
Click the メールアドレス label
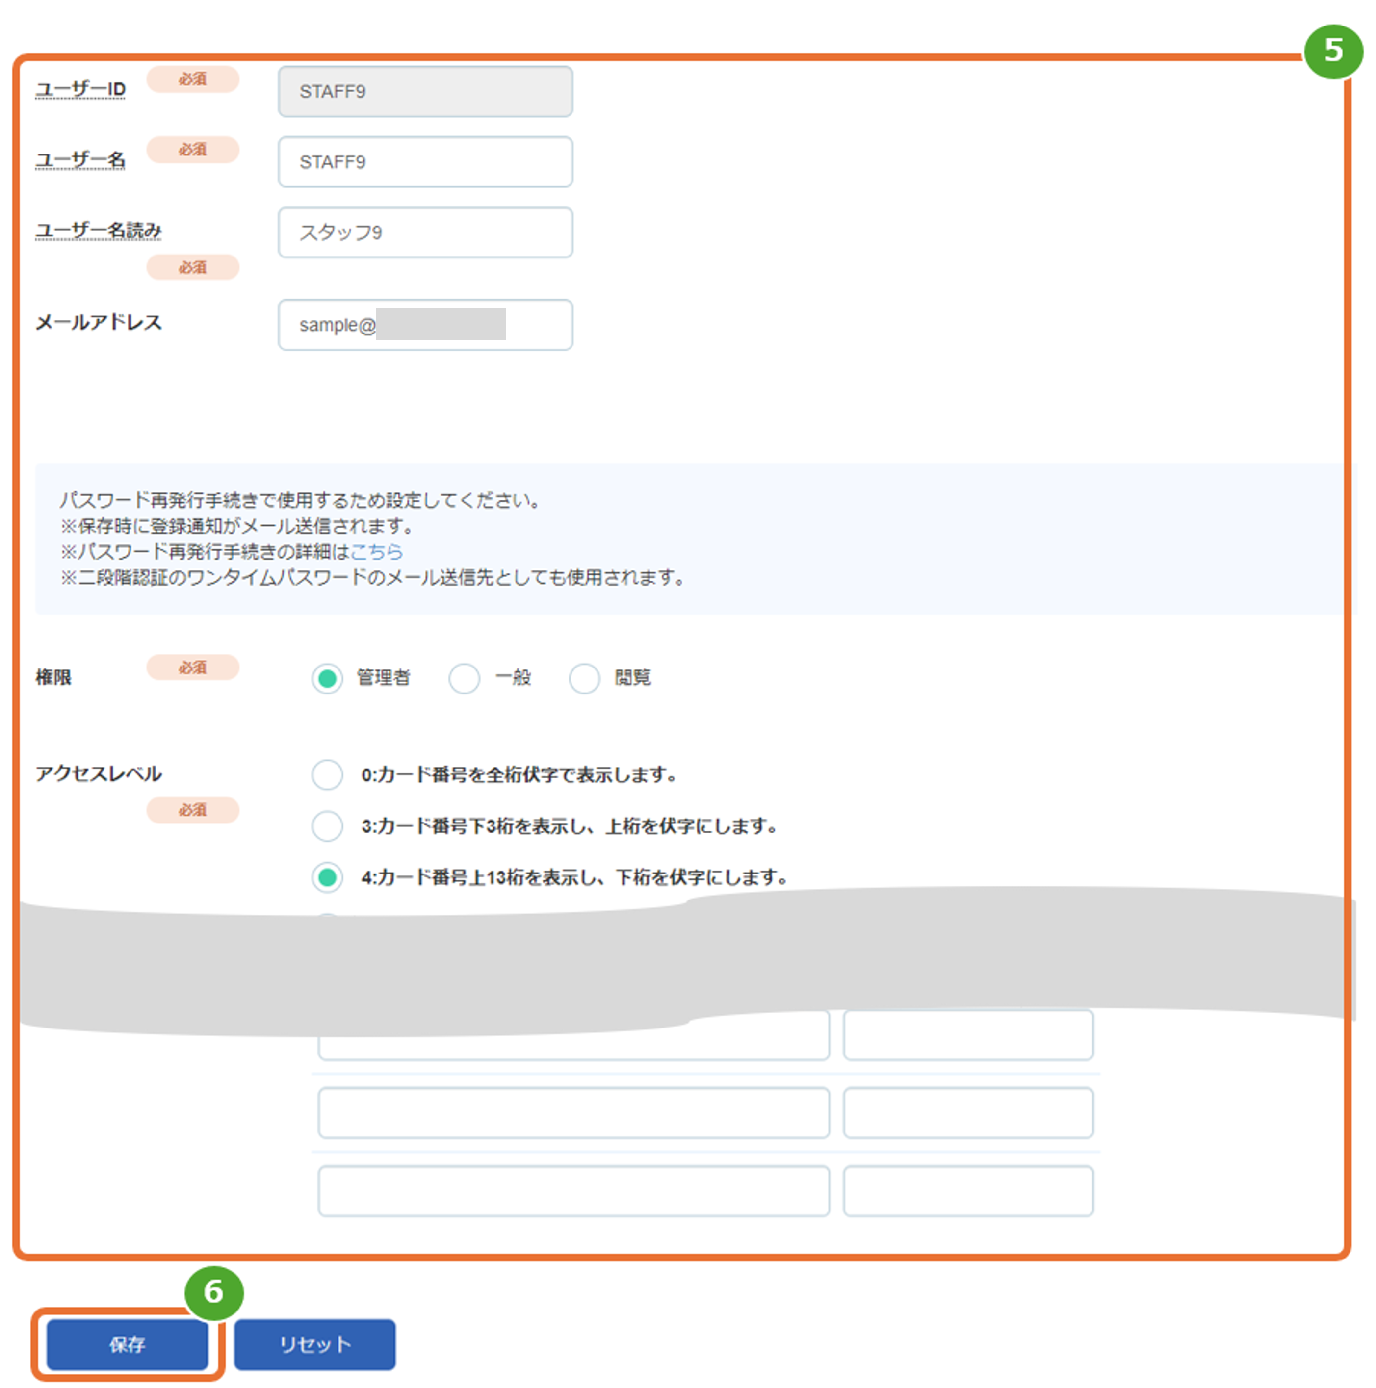(x=99, y=322)
